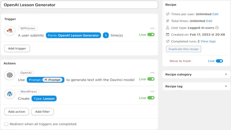Toggle the OpenAI action Live switch
The width and height of the screenshot is (231, 130).
click(151, 79)
